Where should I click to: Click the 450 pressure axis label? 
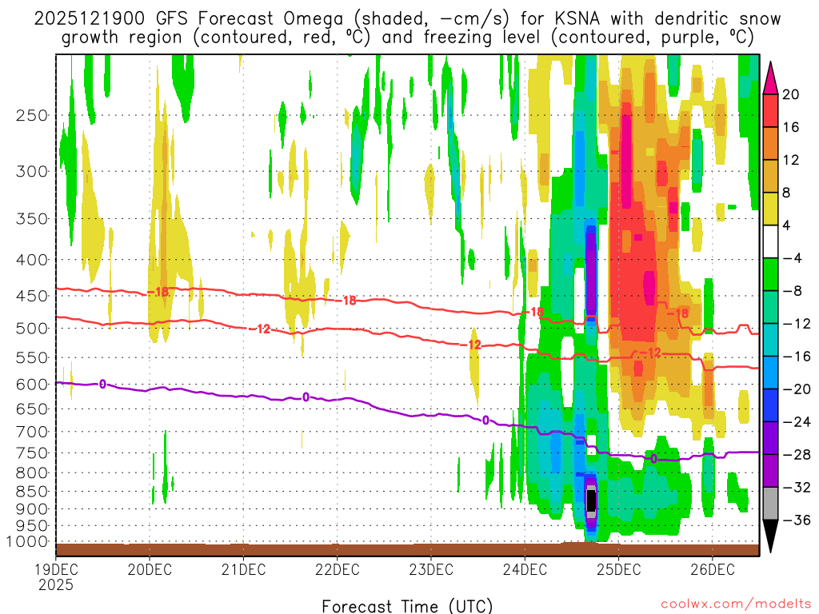pyautogui.click(x=32, y=296)
